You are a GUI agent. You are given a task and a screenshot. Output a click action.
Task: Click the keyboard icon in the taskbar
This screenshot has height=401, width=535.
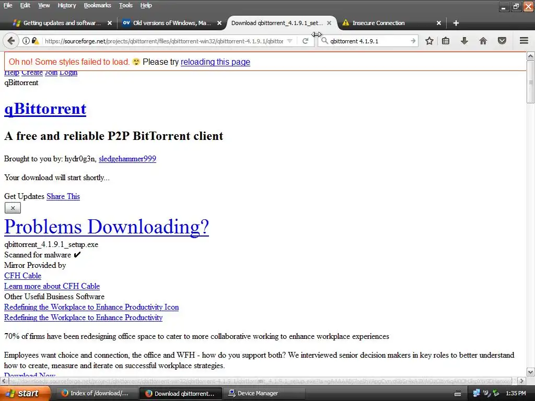(458, 394)
